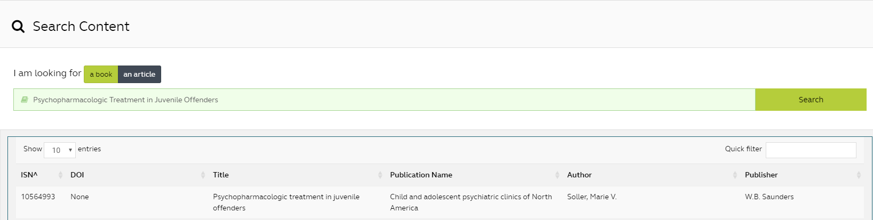
Task: Click the magnifying glass search icon
Action: (18, 27)
